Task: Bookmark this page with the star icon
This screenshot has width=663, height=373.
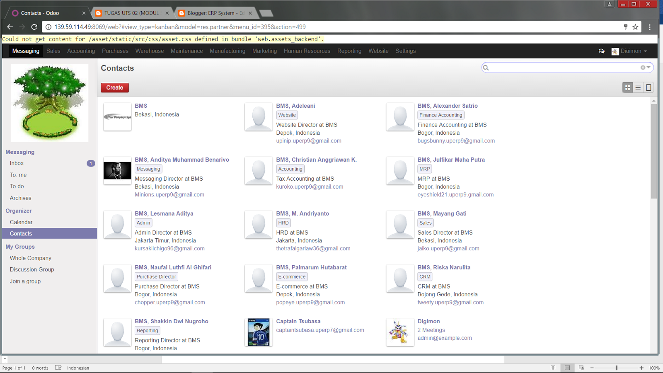Action: (x=635, y=27)
